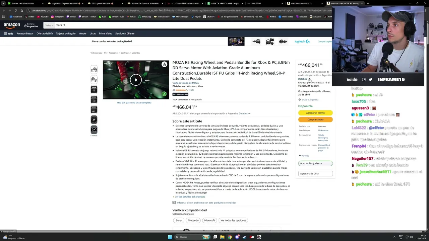
Task: Open the Windows Start button
Action: 170,237
